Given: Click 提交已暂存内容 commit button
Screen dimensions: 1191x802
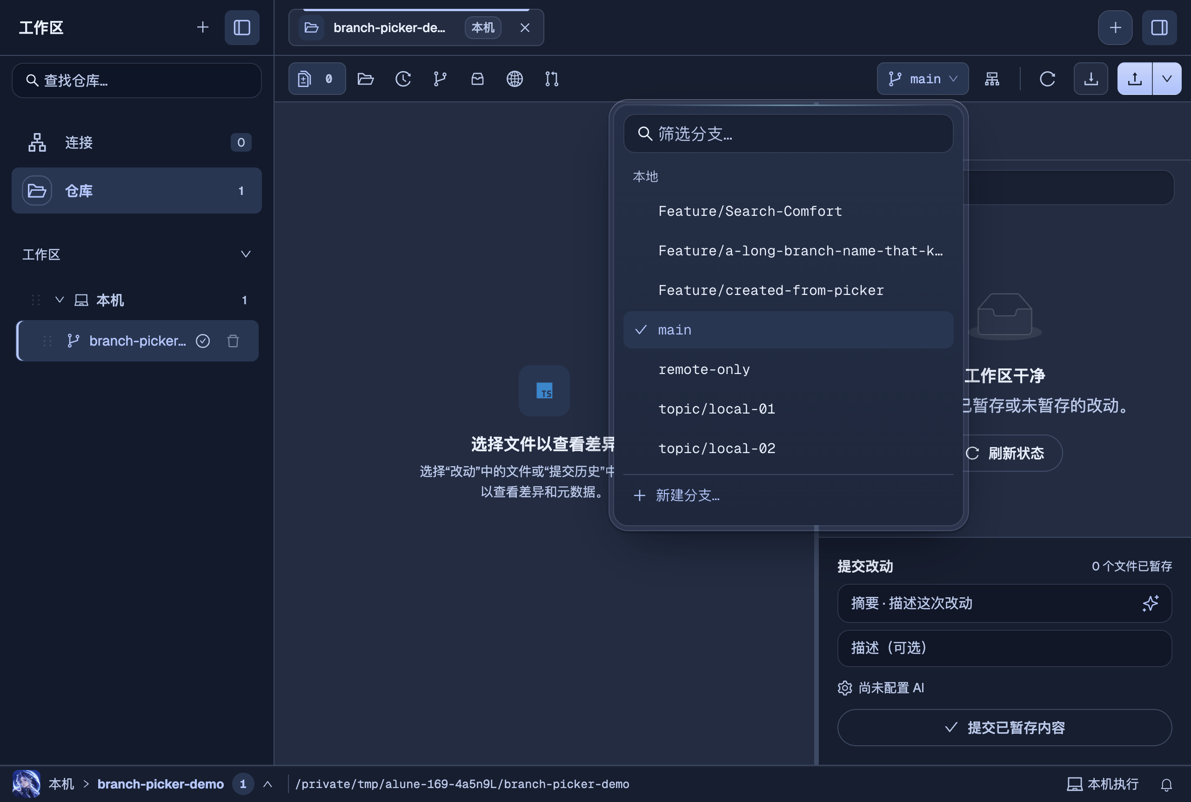Looking at the screenshot, I should point(1004,727).
